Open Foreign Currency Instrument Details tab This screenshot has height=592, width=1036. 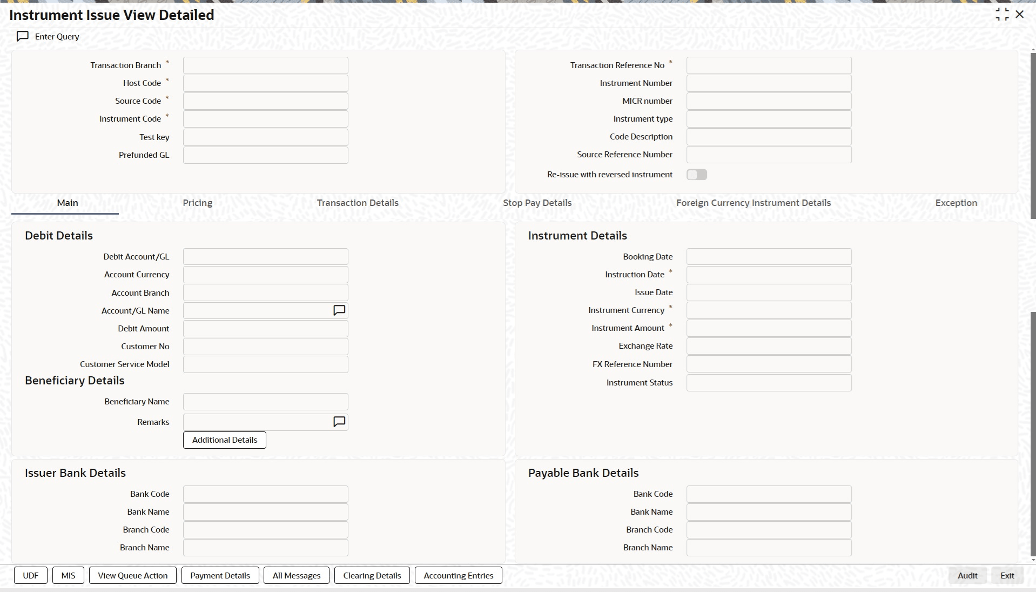pyautogui.click(x=754, y=203)
